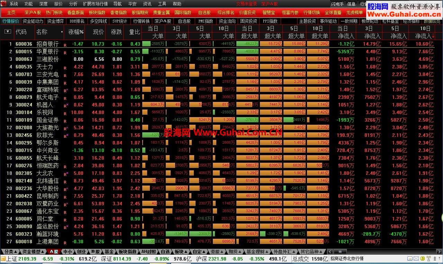Switch to the PMI指数 sub-tab
Viewport: 443px width, 264px height.
(206, 21)
